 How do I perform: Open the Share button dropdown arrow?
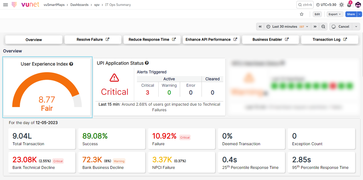tap(360, 14)
